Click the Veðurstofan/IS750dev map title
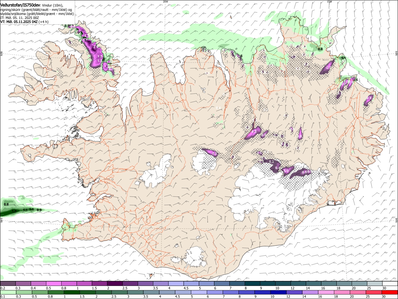Screen dimensions: 398x299 point(20,5)
